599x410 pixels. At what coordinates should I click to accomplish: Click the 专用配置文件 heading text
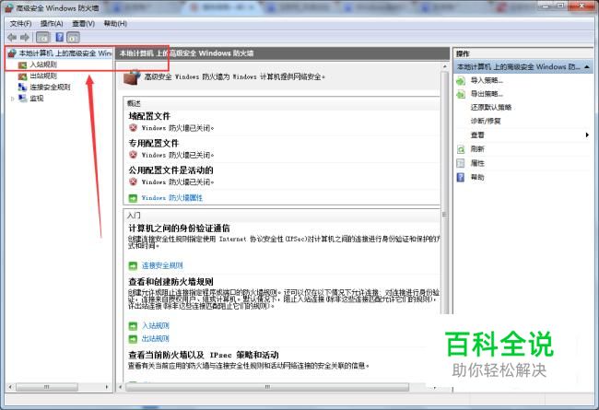(154, 144)
